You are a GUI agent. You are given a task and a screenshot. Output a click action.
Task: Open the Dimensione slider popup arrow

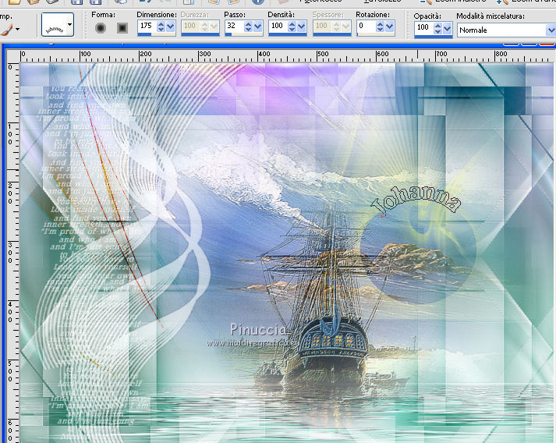pos(171,27)
